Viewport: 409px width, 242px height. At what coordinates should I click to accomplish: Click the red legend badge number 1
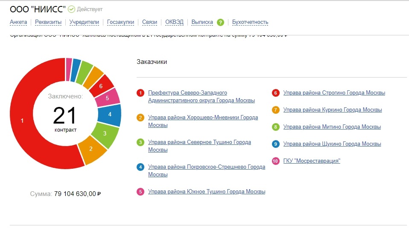pos(140,93)
